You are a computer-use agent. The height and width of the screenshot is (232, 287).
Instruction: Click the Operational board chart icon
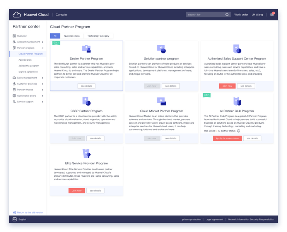point(14,96)
